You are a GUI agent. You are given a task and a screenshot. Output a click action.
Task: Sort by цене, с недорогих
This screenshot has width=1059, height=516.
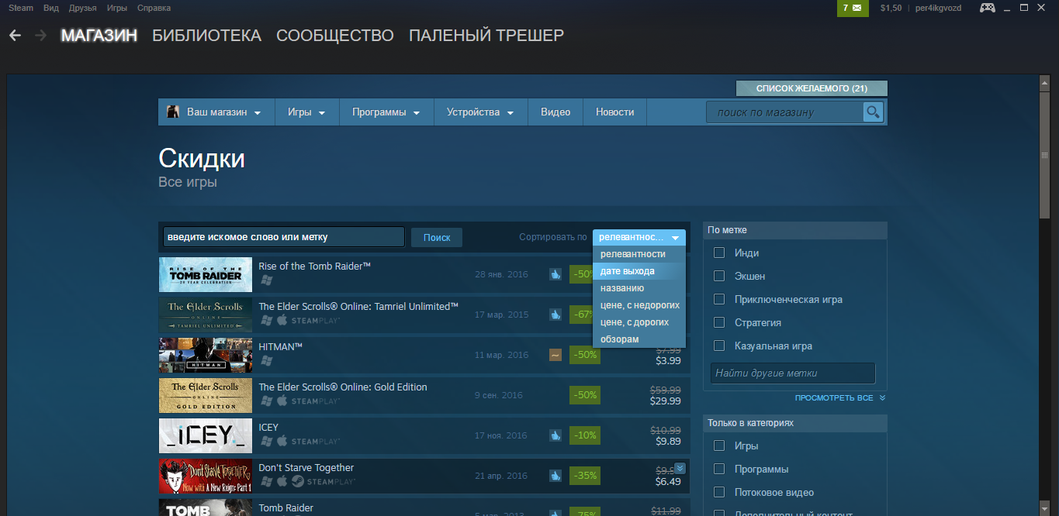pyautogui.click(x=639, y=305)
